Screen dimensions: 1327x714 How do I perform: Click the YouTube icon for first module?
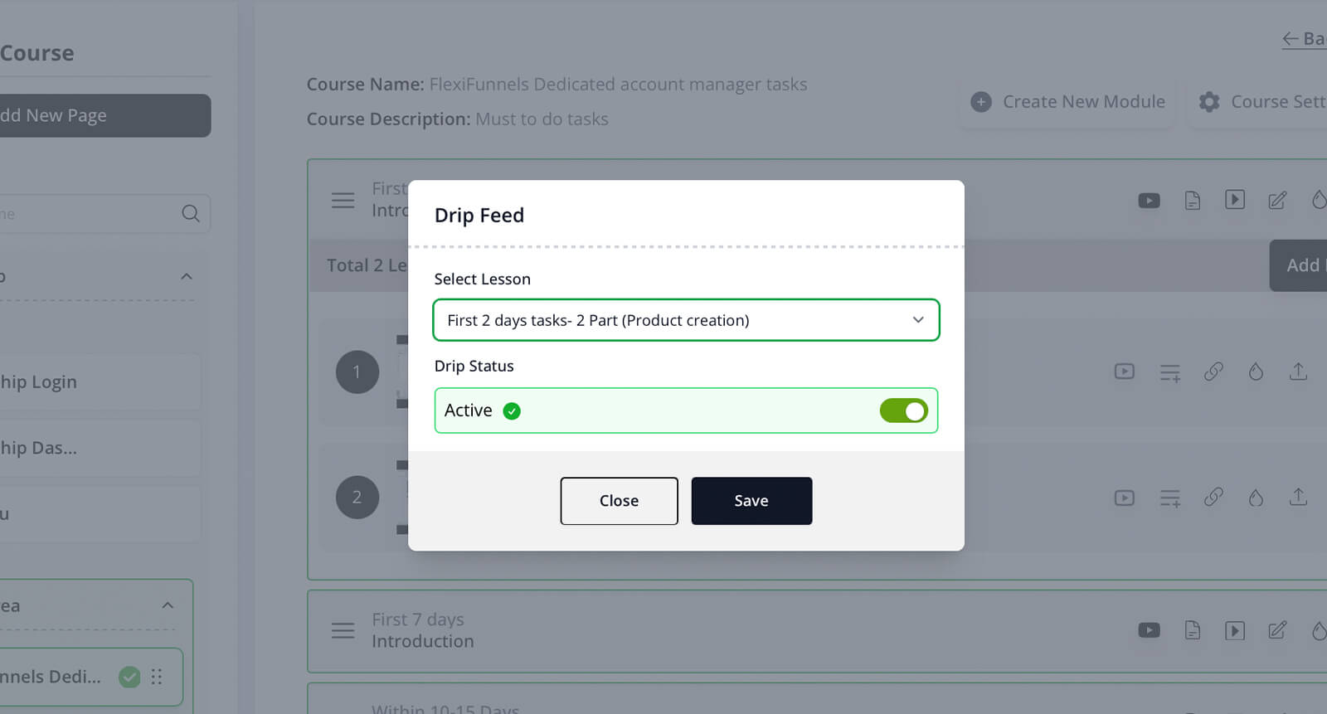pos(1149,201)
